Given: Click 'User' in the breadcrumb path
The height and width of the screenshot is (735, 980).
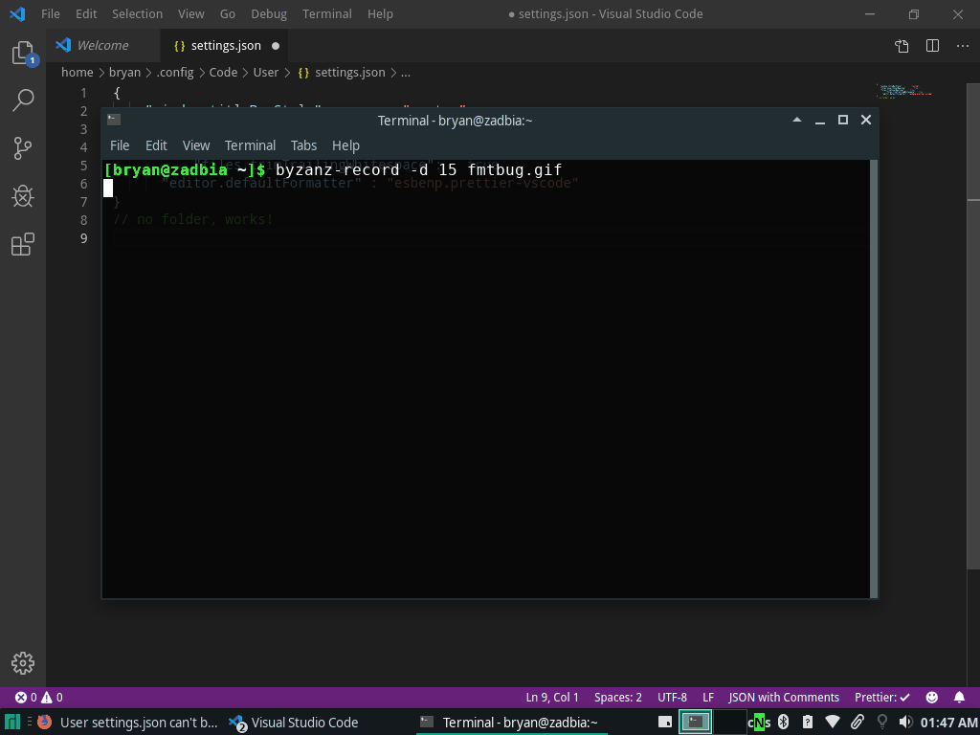Looking at the screenshot, I should click(x=266, y=73).
